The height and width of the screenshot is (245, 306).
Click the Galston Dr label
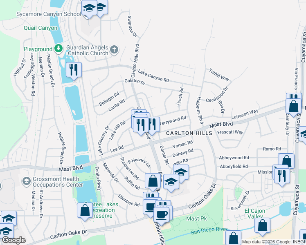(135, 82)
